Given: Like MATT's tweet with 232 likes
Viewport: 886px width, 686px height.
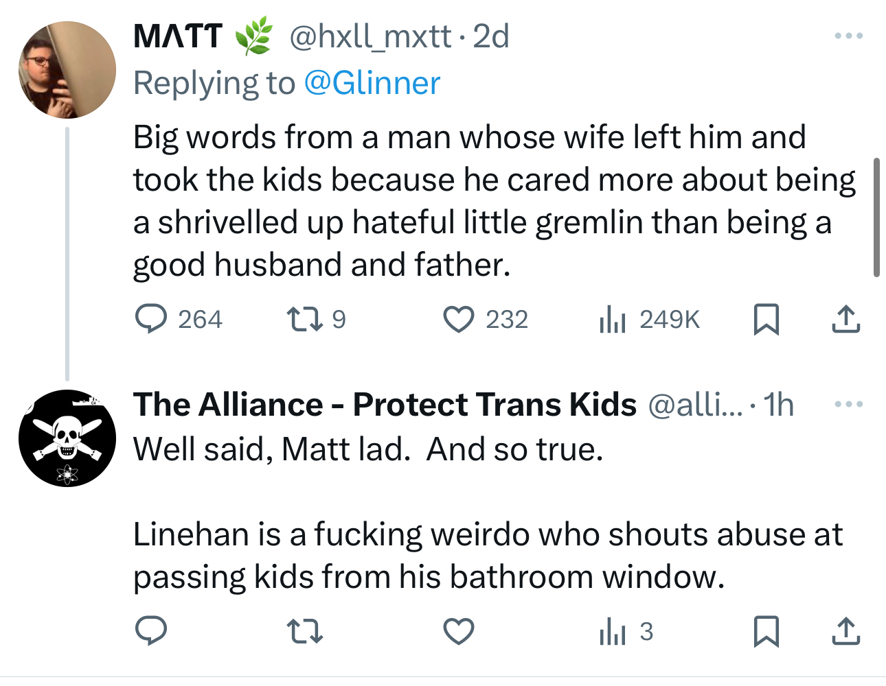Looking at the screenshot, I should click(x=458, y=319).
